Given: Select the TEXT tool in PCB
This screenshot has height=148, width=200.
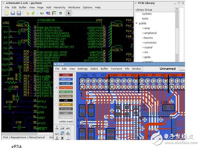Looking at the screenshot, I should coord(57,133).
